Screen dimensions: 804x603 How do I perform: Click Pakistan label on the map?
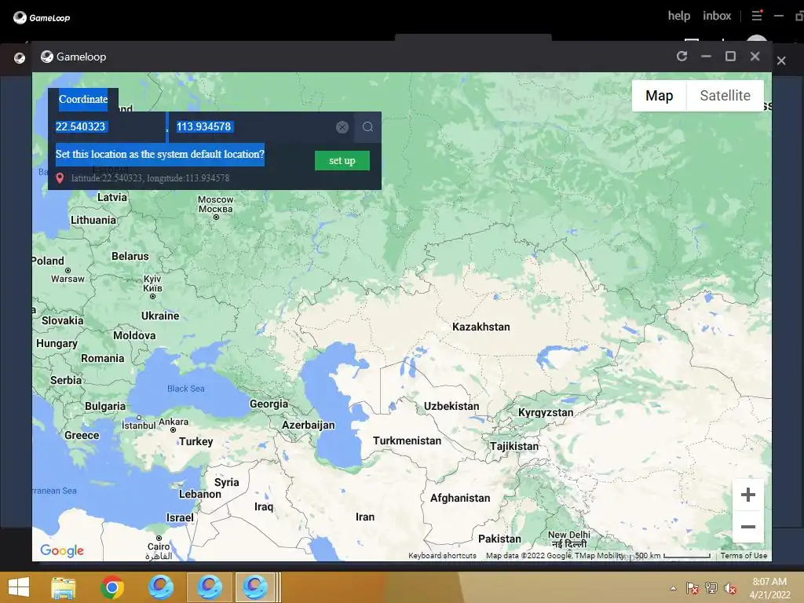point(499,539)
